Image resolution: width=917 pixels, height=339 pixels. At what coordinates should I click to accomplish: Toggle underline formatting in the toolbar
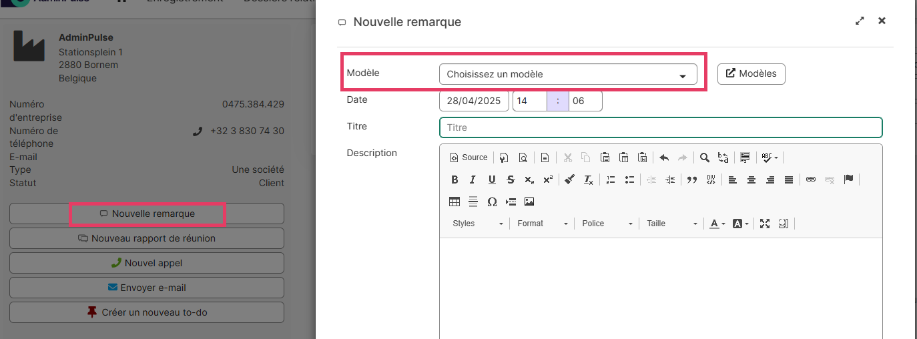(x=492, y=180)
